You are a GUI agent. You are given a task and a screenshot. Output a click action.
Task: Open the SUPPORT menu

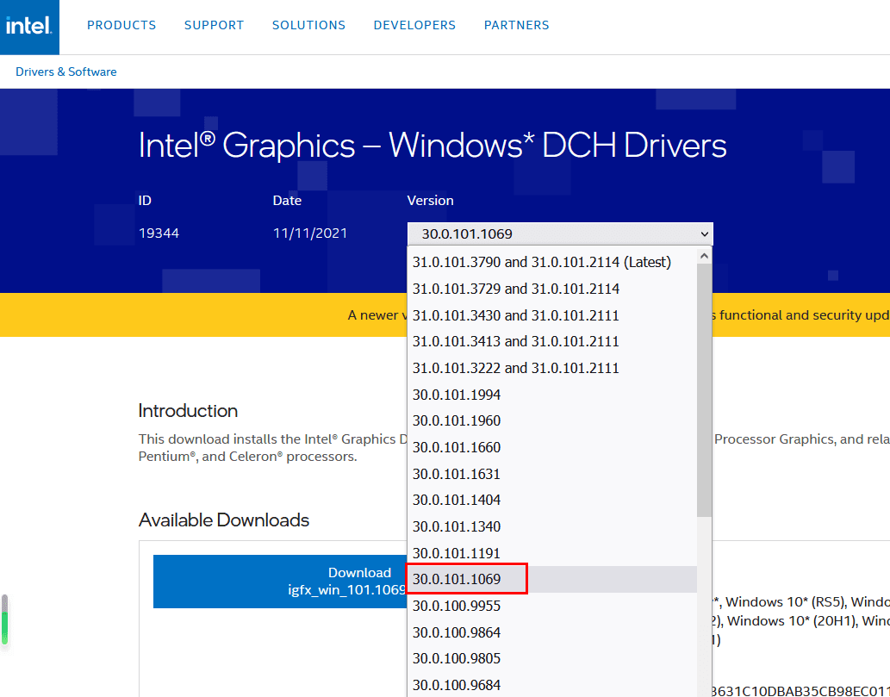(214, 25)
